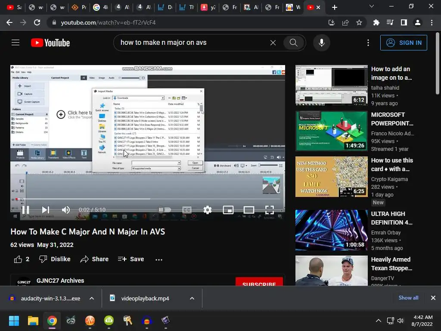Viewport: 441px width, 331px height.
Task: Share this video
Action: click(x=94, y=259)
